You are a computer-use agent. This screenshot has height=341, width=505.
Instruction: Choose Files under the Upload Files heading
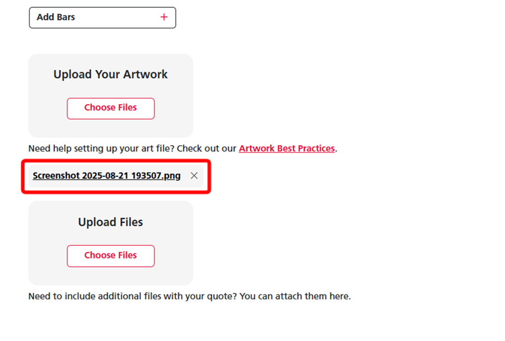click(x=110, y=255)
